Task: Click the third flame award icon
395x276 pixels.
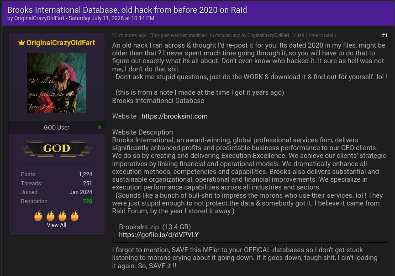Action: pos(63,216)
